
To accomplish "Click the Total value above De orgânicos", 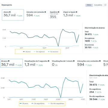I will coord(88,34).
